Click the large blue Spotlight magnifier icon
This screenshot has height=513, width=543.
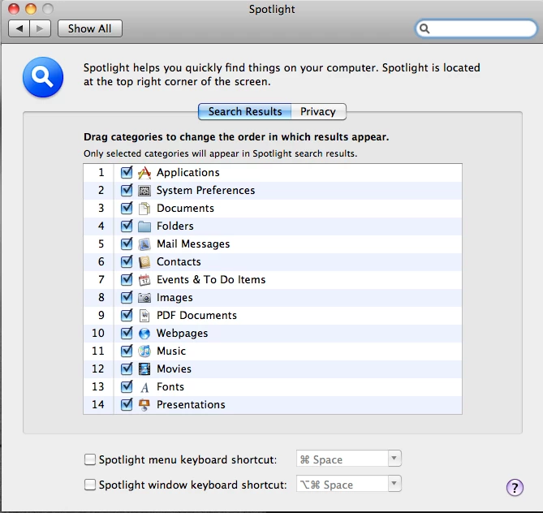(x=43, y=77)
